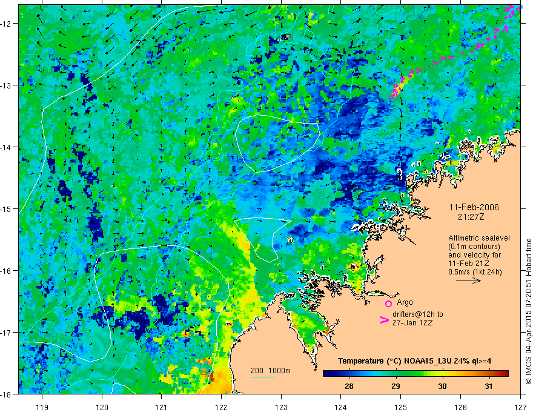Click the "(0.1m contours)" text

tap(474, 247)
